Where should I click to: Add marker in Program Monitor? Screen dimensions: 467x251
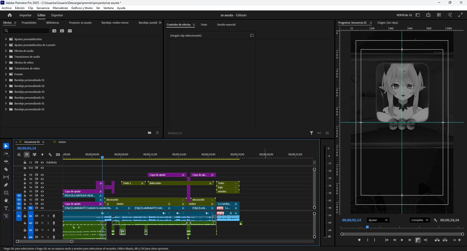tap(359, 240)
